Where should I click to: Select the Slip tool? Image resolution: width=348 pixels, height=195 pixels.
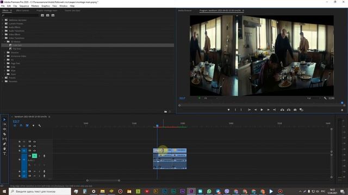point(4,139)
